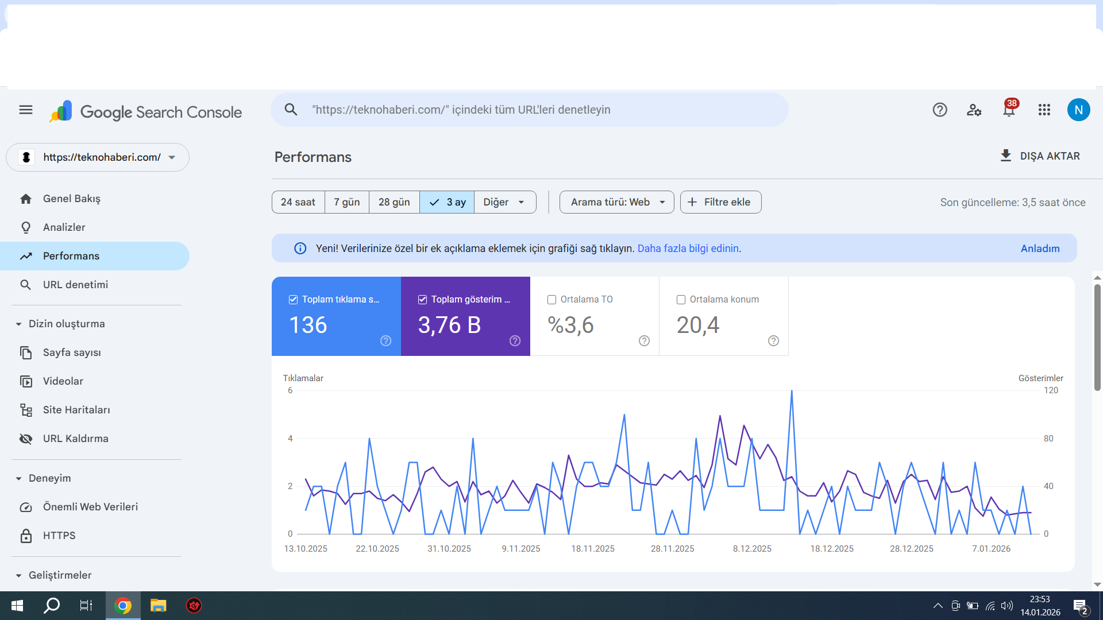Open URL denetimi
Image resolution: width=1103 pixels, height=620 pixels.
click(x=95, y=285)
